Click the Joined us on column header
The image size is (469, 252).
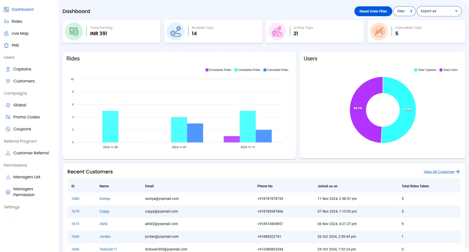(x=327, y=186)
